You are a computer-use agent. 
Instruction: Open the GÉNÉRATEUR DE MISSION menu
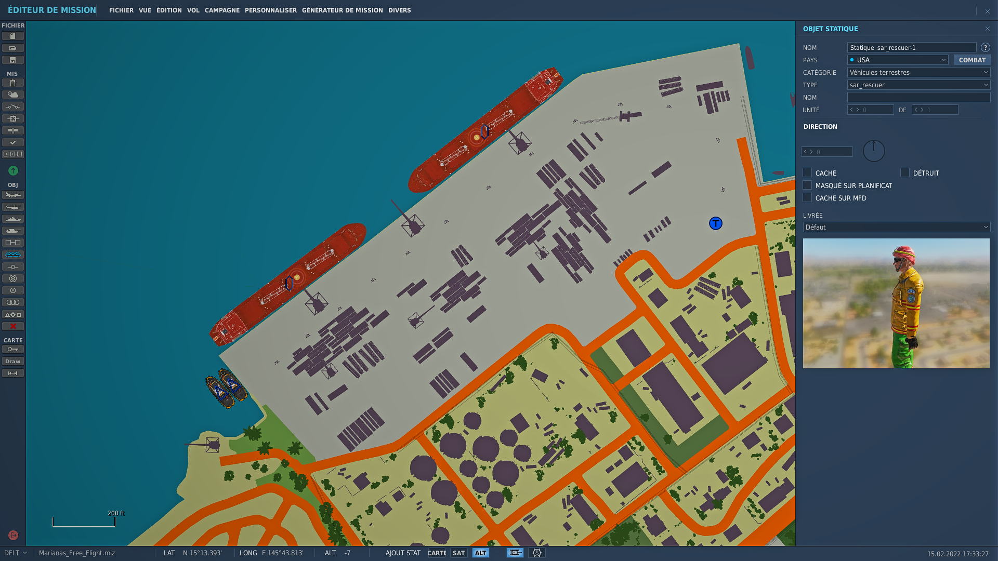tap(343, 10)
